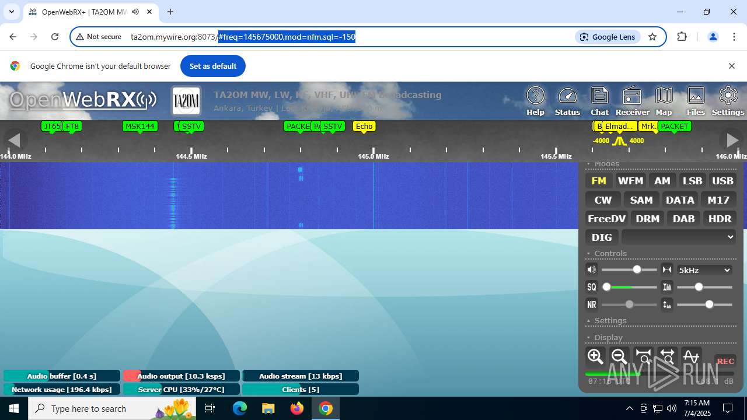
Task: Click the zoom-out-total magnifier icon
Action: [667, 356]
